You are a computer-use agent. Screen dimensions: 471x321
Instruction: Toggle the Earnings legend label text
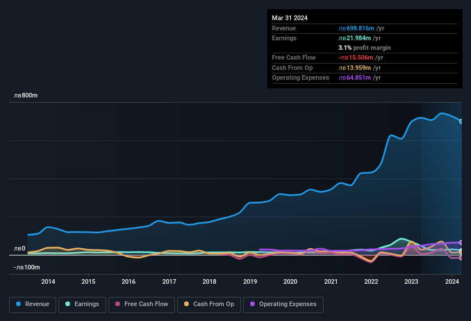(87, 304)
